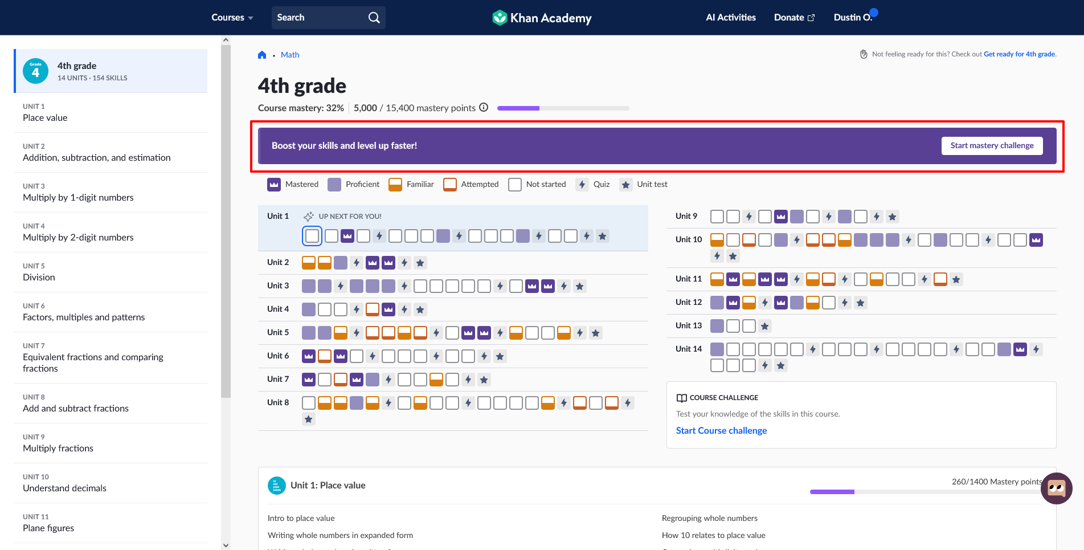The image size is (1084, 550).
Task: Open the first highlighted Unit 1 skill
Action: pyautogui.click(x=312, y=236)
